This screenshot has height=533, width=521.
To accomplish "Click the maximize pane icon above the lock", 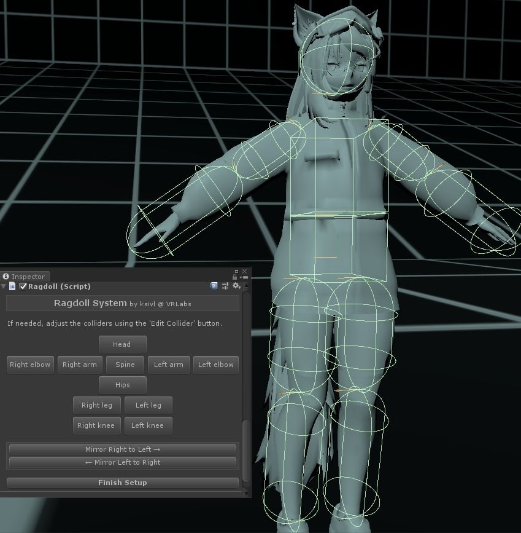I will click(x=237, y=271).
